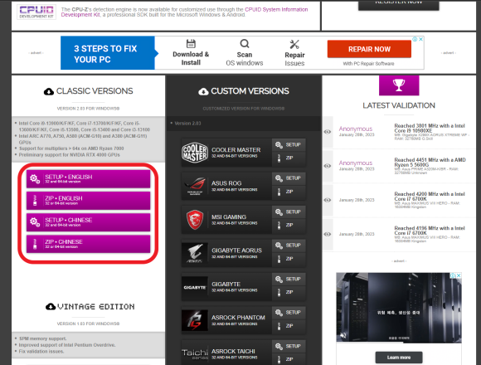The width and height of the screenshot is (481, 365).
Task: Click the MSI Gaming dragon logo
Action: pyautogui.click(x=195, y=220)
